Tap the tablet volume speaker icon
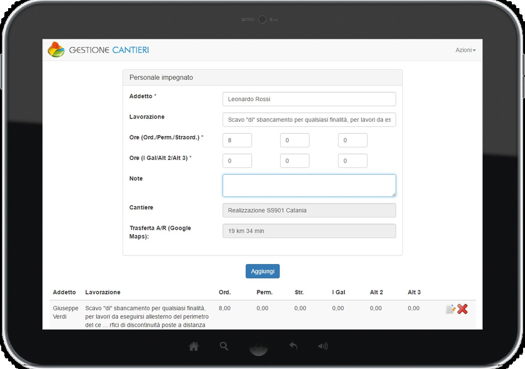The height and width of the screenshot is (369, 525). (x=322, y=347)
